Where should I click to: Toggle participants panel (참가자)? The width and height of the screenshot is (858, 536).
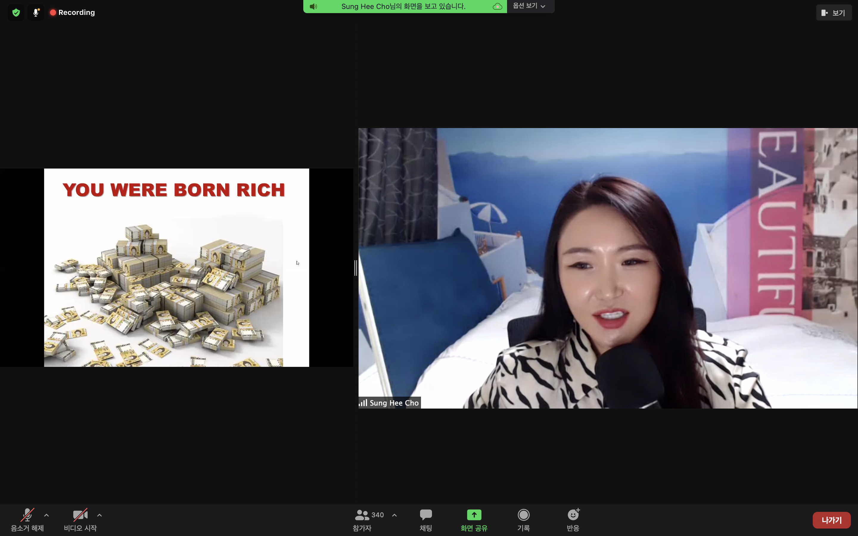[x=362, y=520]
